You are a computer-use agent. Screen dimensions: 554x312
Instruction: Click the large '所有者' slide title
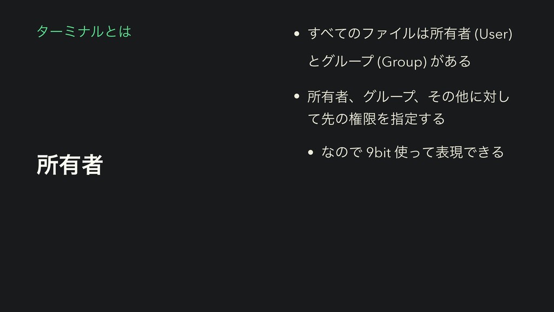(x=70, y=165)
